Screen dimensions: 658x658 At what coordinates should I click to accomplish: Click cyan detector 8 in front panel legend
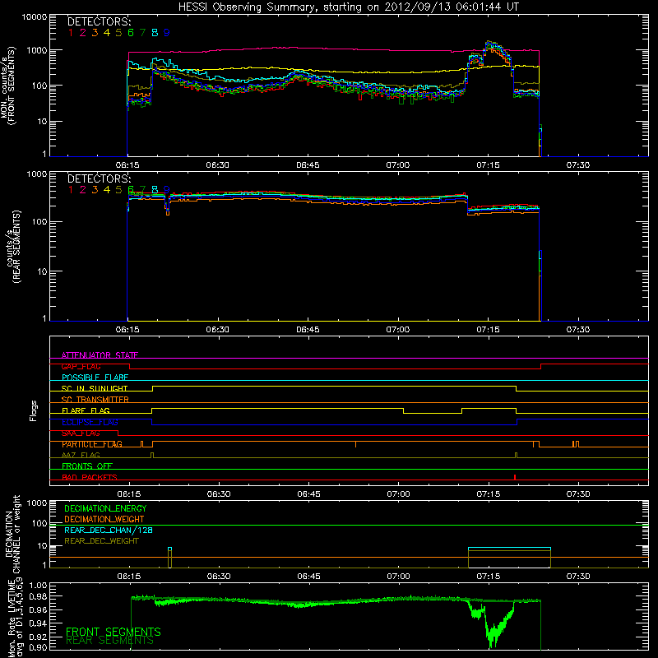coord(155,33)
